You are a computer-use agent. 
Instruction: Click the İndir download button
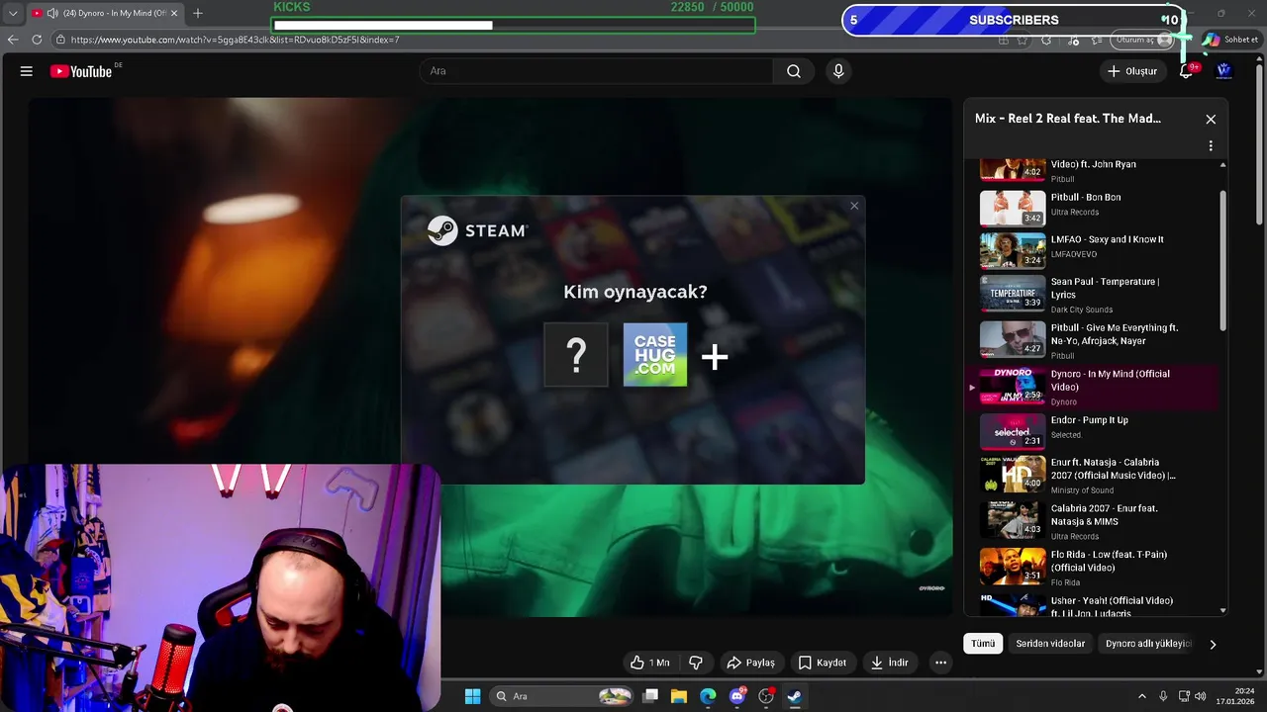[x=889, y=663]
